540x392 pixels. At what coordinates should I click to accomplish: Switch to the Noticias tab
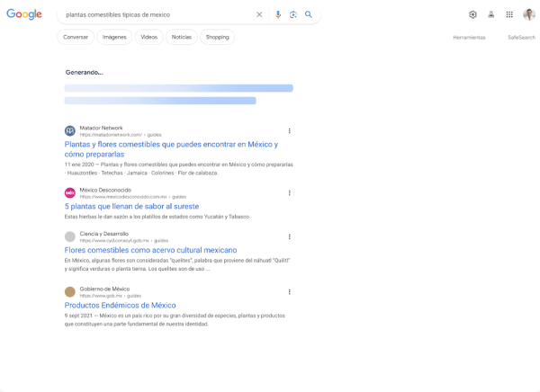[x=182, y=37]
